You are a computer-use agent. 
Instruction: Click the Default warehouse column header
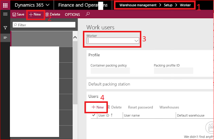point(191,115)
